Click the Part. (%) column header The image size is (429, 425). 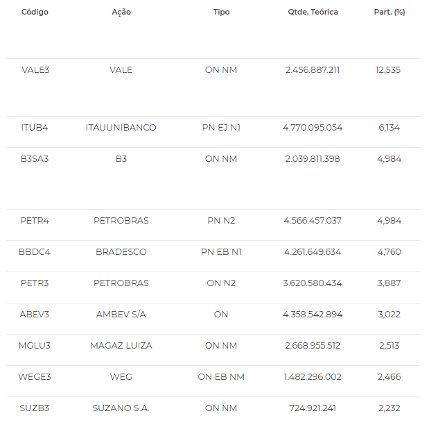[x=389, y=12]
